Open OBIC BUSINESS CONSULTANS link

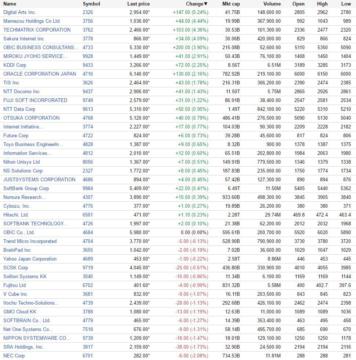[41, 48]
